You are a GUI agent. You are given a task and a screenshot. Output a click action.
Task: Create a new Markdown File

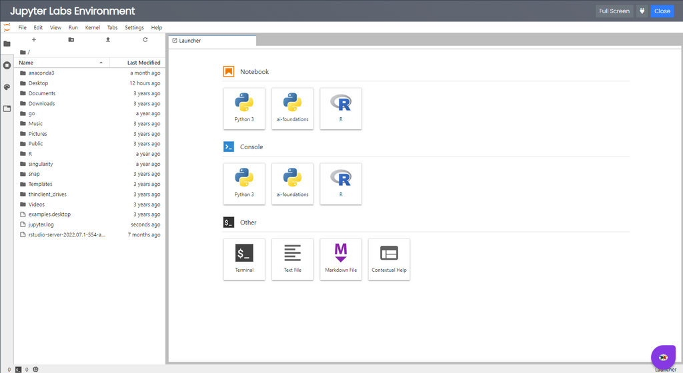pyautogui.click(x=341, y=259)
